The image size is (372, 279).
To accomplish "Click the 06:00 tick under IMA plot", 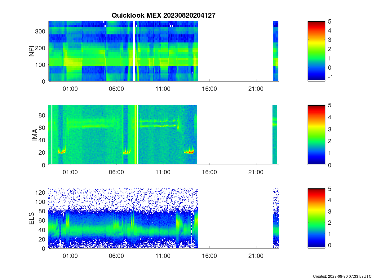I will pyautogui.click(x=117, y=172).
